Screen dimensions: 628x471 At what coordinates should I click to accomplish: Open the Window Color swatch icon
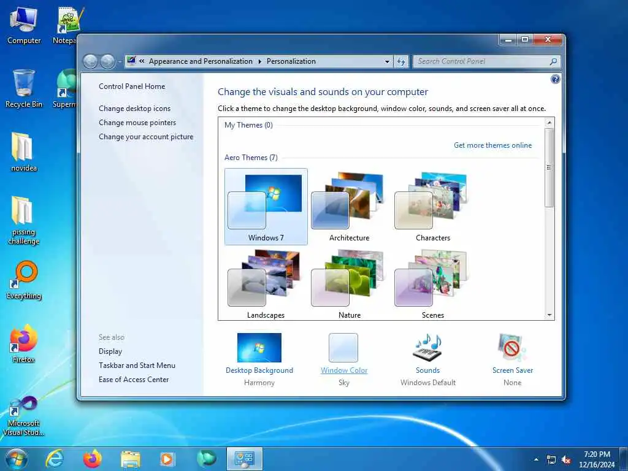pos(343,348)
